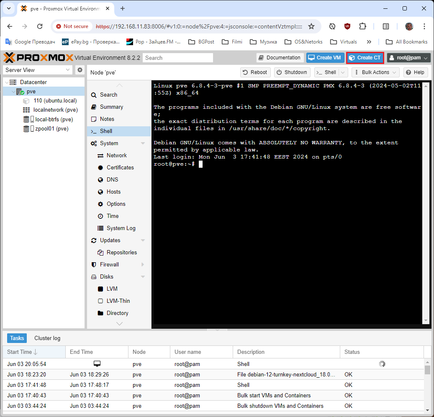The height and width of the screenshot is (417, 434).
Task: Open the browser side panel icon
Action: pos(385,26)
